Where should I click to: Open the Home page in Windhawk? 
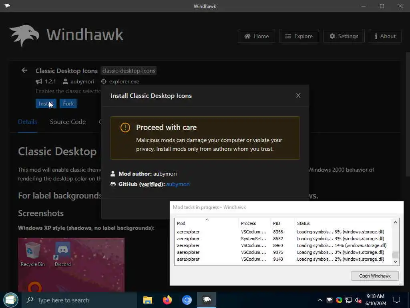coord(256,36)
